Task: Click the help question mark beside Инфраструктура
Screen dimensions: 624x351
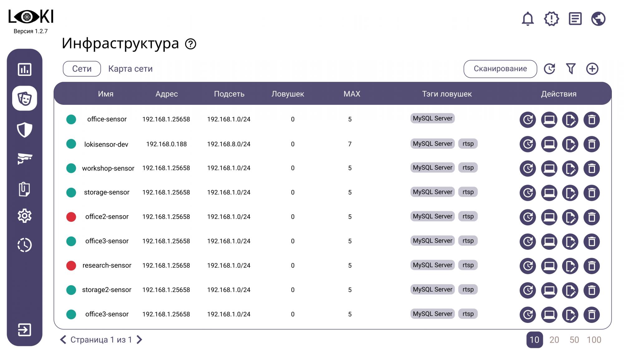Action: [x=190, y=44]
